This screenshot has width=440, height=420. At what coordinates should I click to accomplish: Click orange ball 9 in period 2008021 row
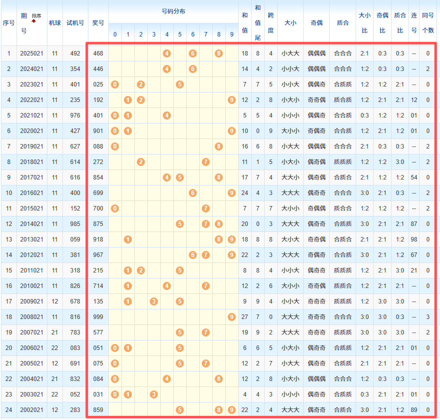click(232, 316)
